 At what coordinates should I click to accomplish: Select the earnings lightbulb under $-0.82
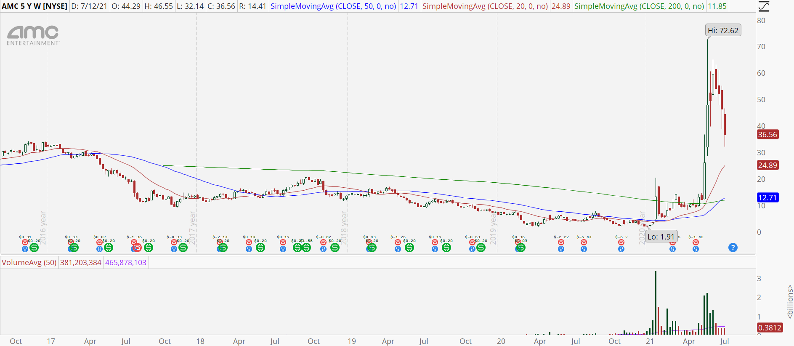pyautogui.click(x=323, y=249)
